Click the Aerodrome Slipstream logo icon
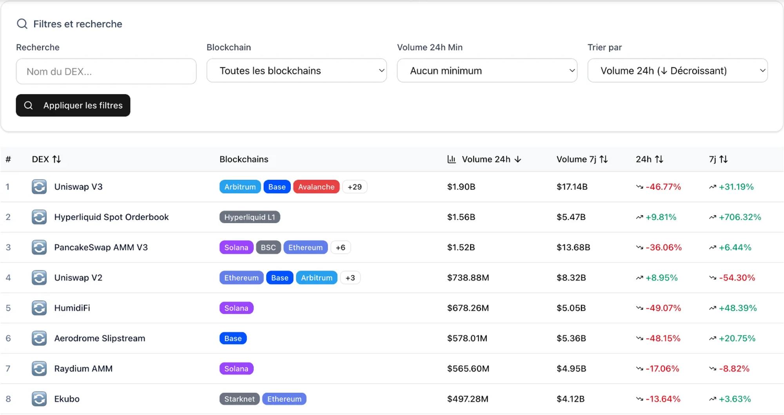 (x=39, y=338)
